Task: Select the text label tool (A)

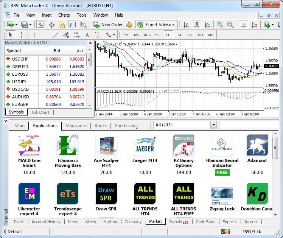Action: (x=87, y=35)
